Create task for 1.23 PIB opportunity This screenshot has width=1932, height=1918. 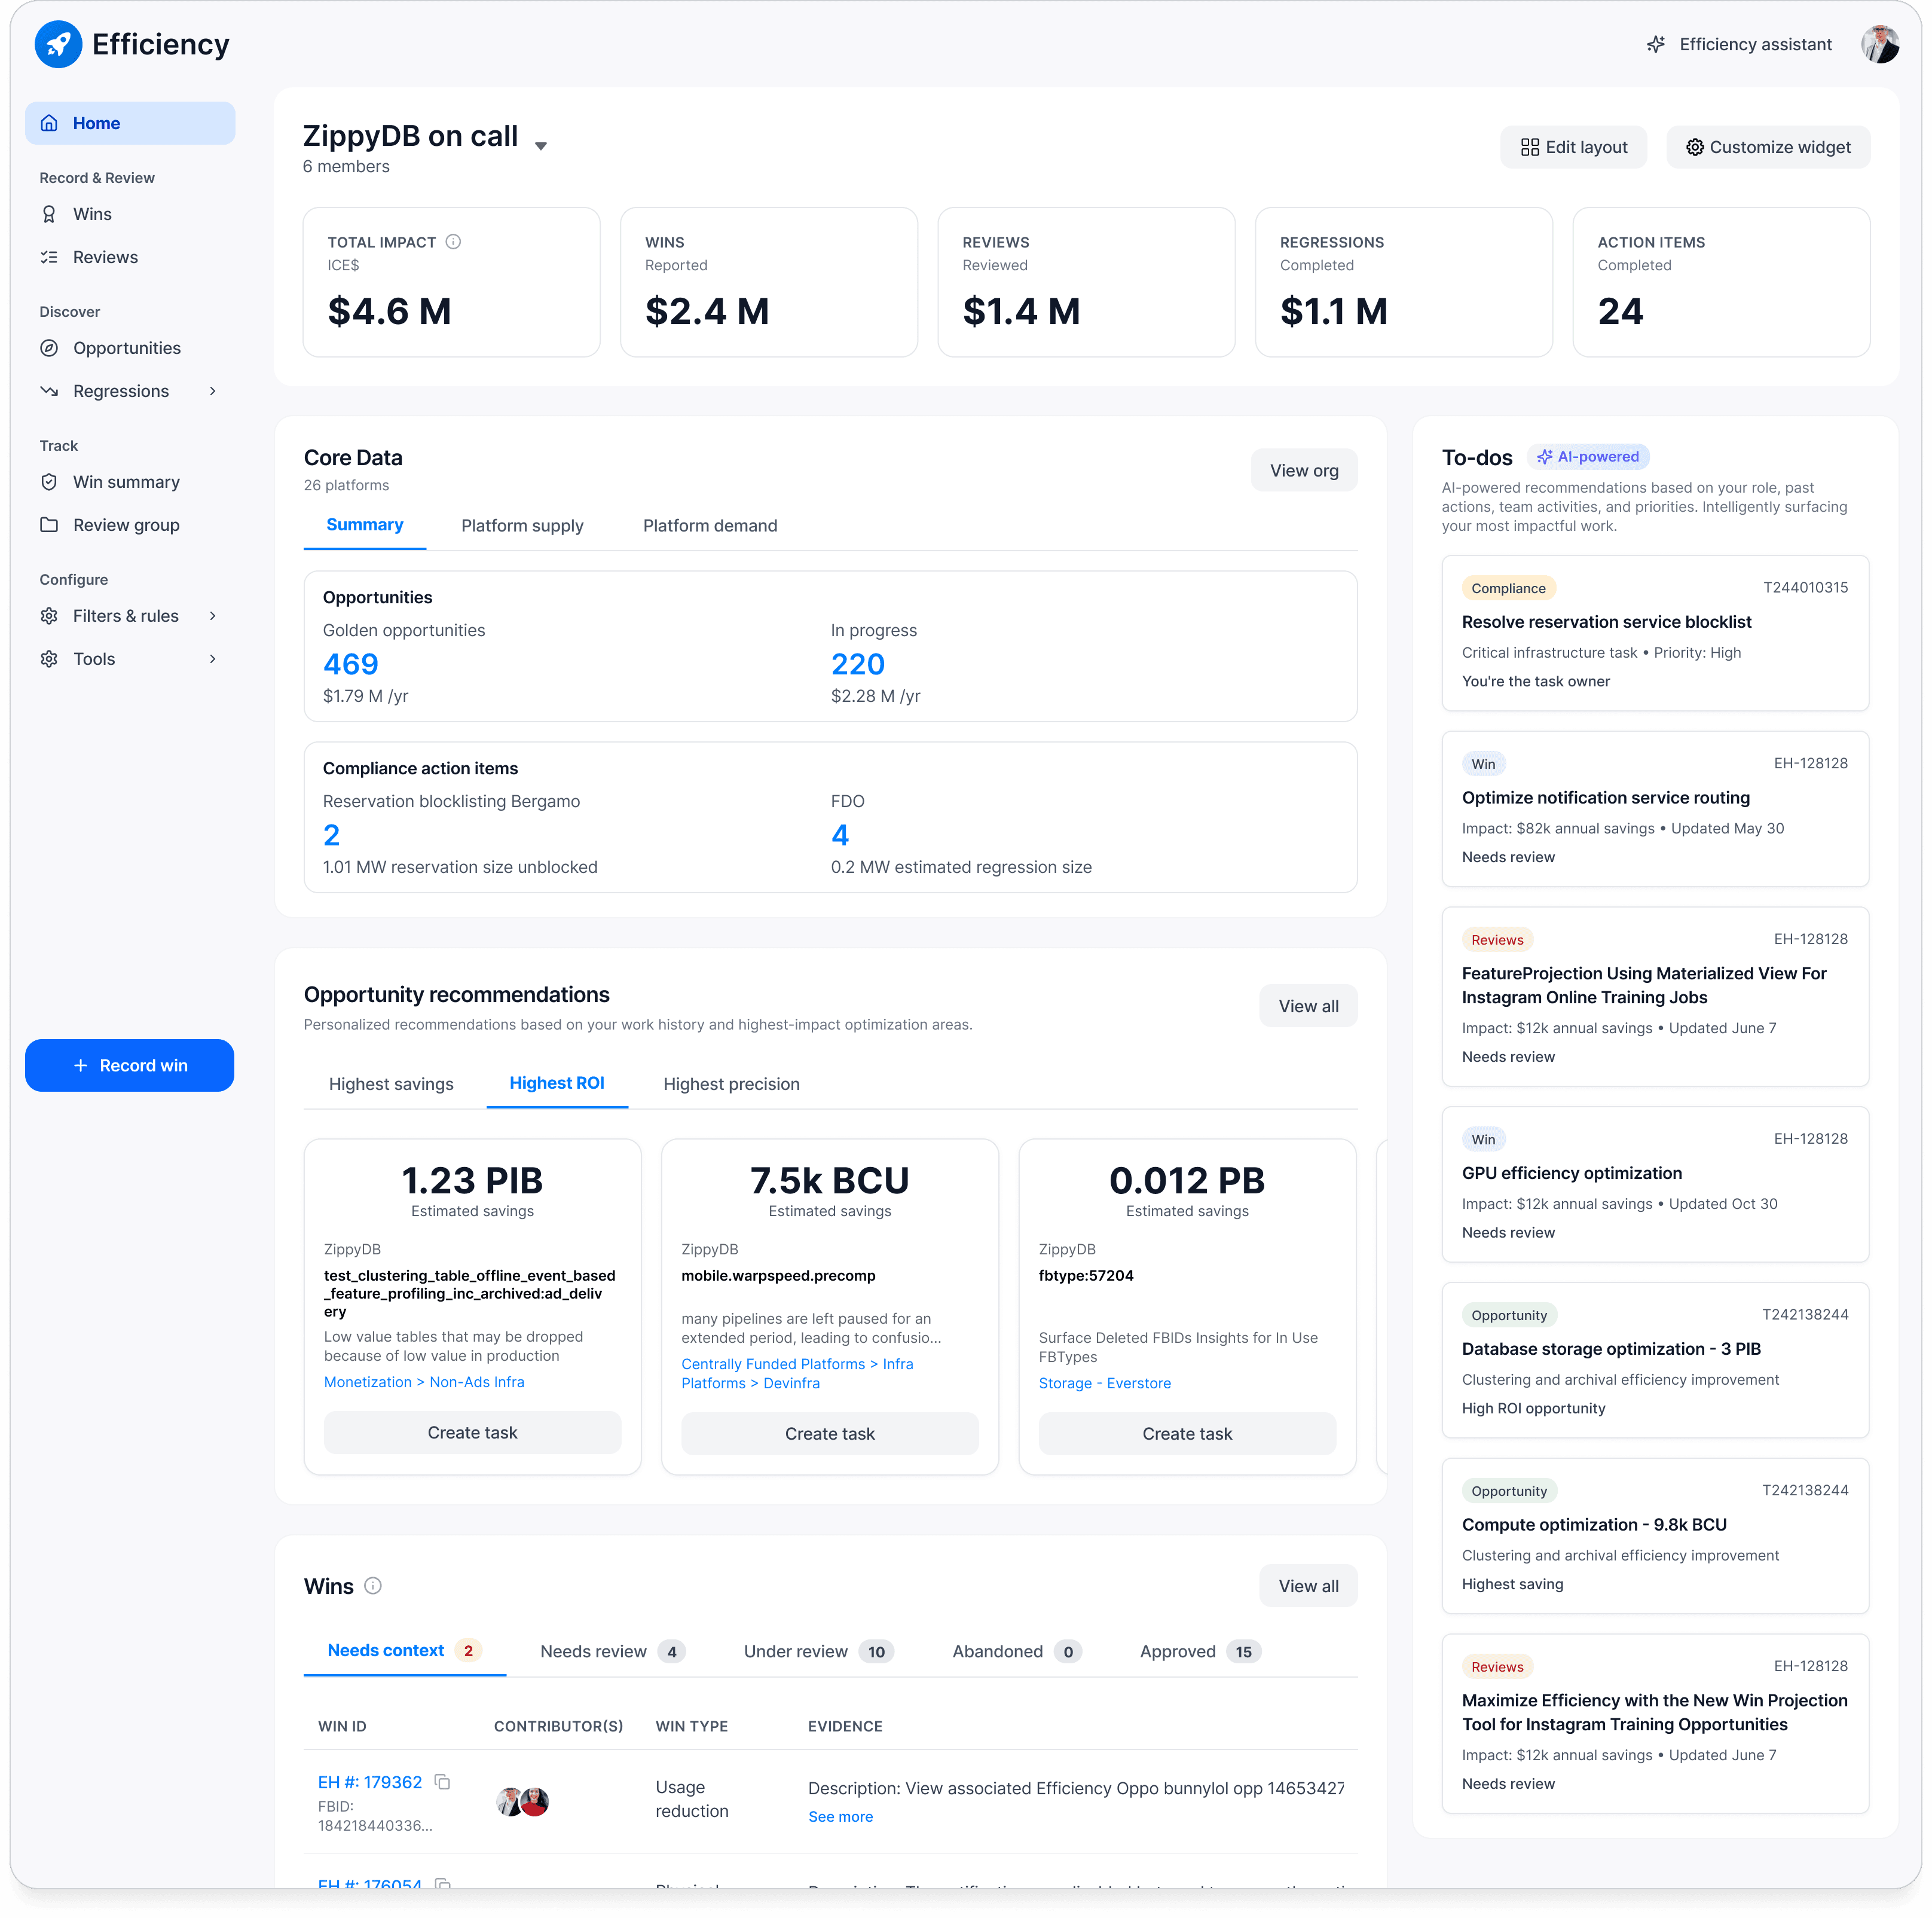(472, 1432)
